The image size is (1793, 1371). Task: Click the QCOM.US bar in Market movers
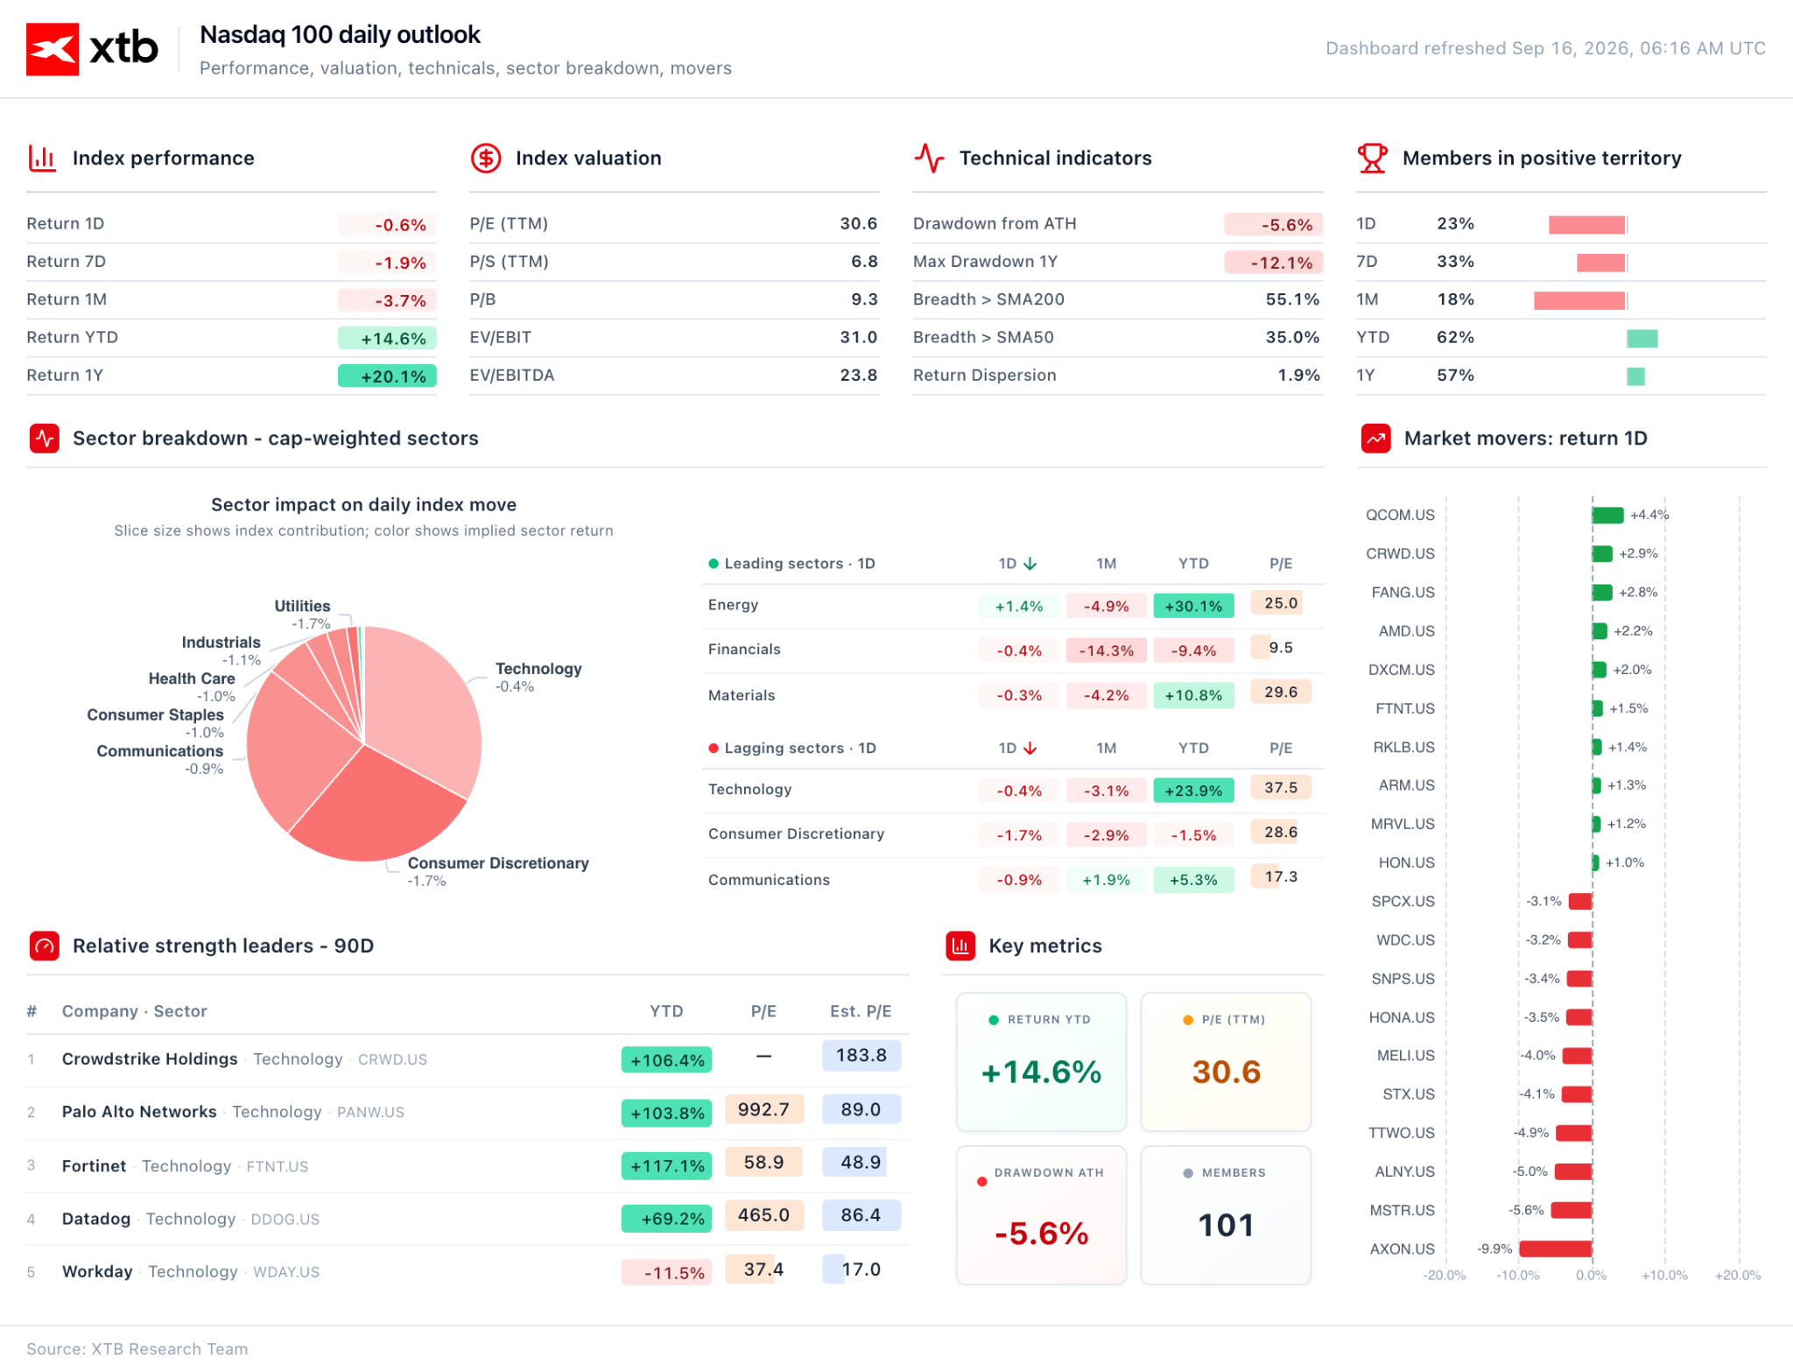(x=1607, y=516)
